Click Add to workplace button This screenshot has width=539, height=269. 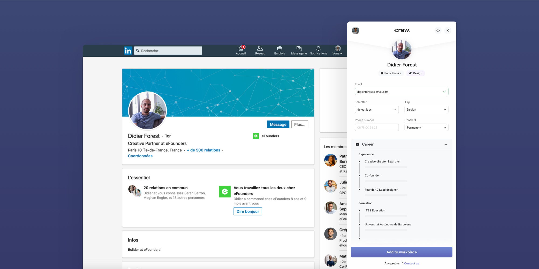(402, 252)
